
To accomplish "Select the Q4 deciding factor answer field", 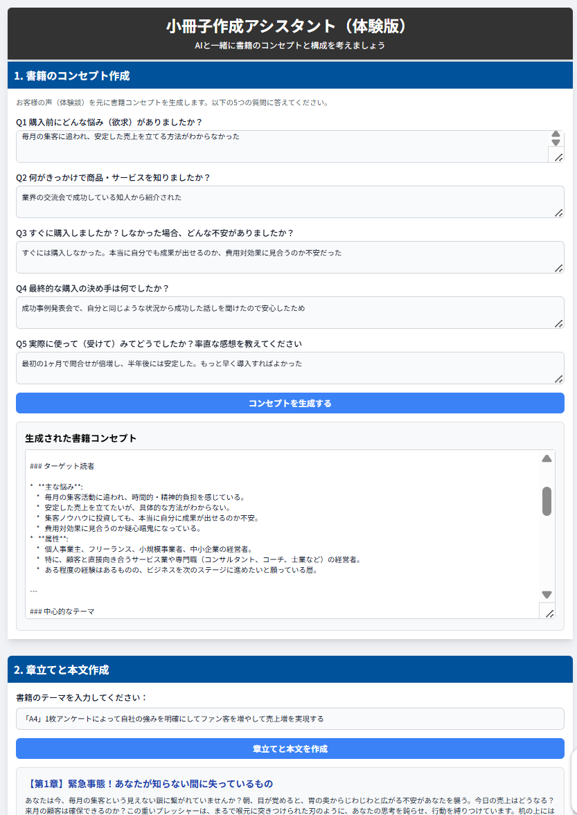I will pos(277,312).
